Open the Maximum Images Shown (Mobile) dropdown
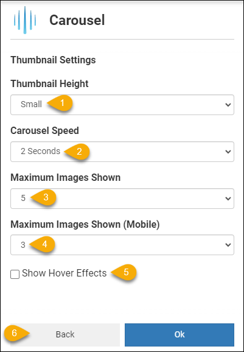 point(122,245)
